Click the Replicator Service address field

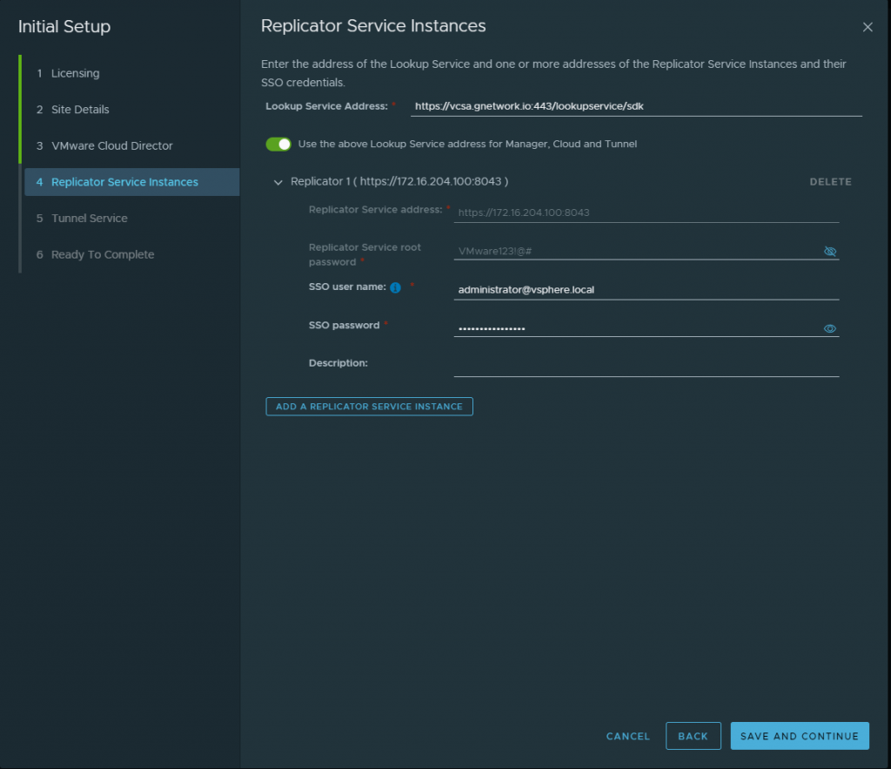coord(646,212)
